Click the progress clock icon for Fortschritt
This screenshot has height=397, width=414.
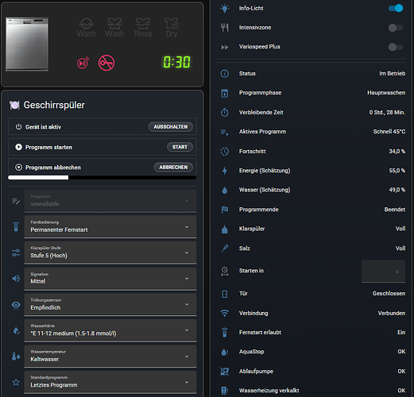tap(225, 152)
